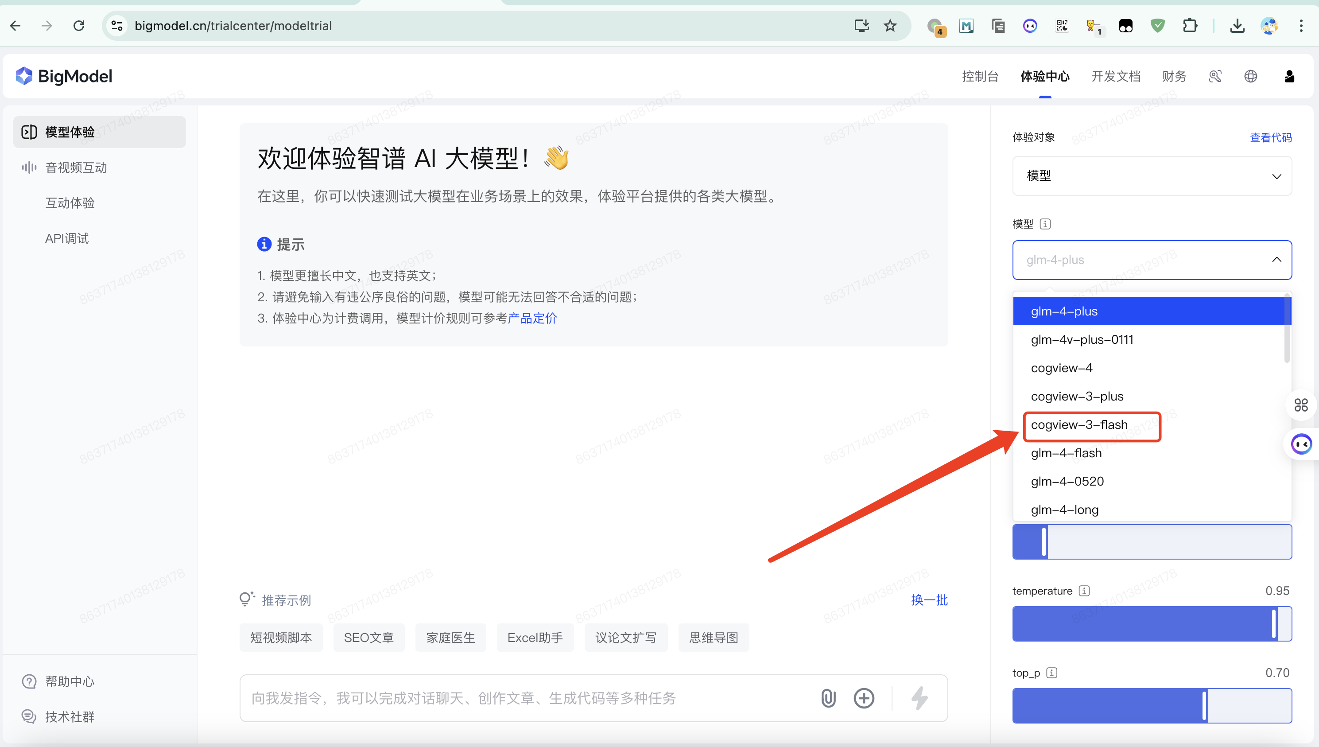1319x747 pixels.
Task: Open 产品定价 link
Action: click(532, 318)
